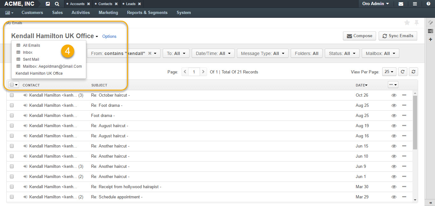
Task: Open the Marketing menu
Action: 108,13
